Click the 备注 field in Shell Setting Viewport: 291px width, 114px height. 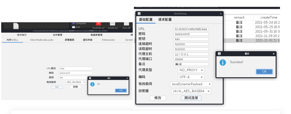click(191, 64)
